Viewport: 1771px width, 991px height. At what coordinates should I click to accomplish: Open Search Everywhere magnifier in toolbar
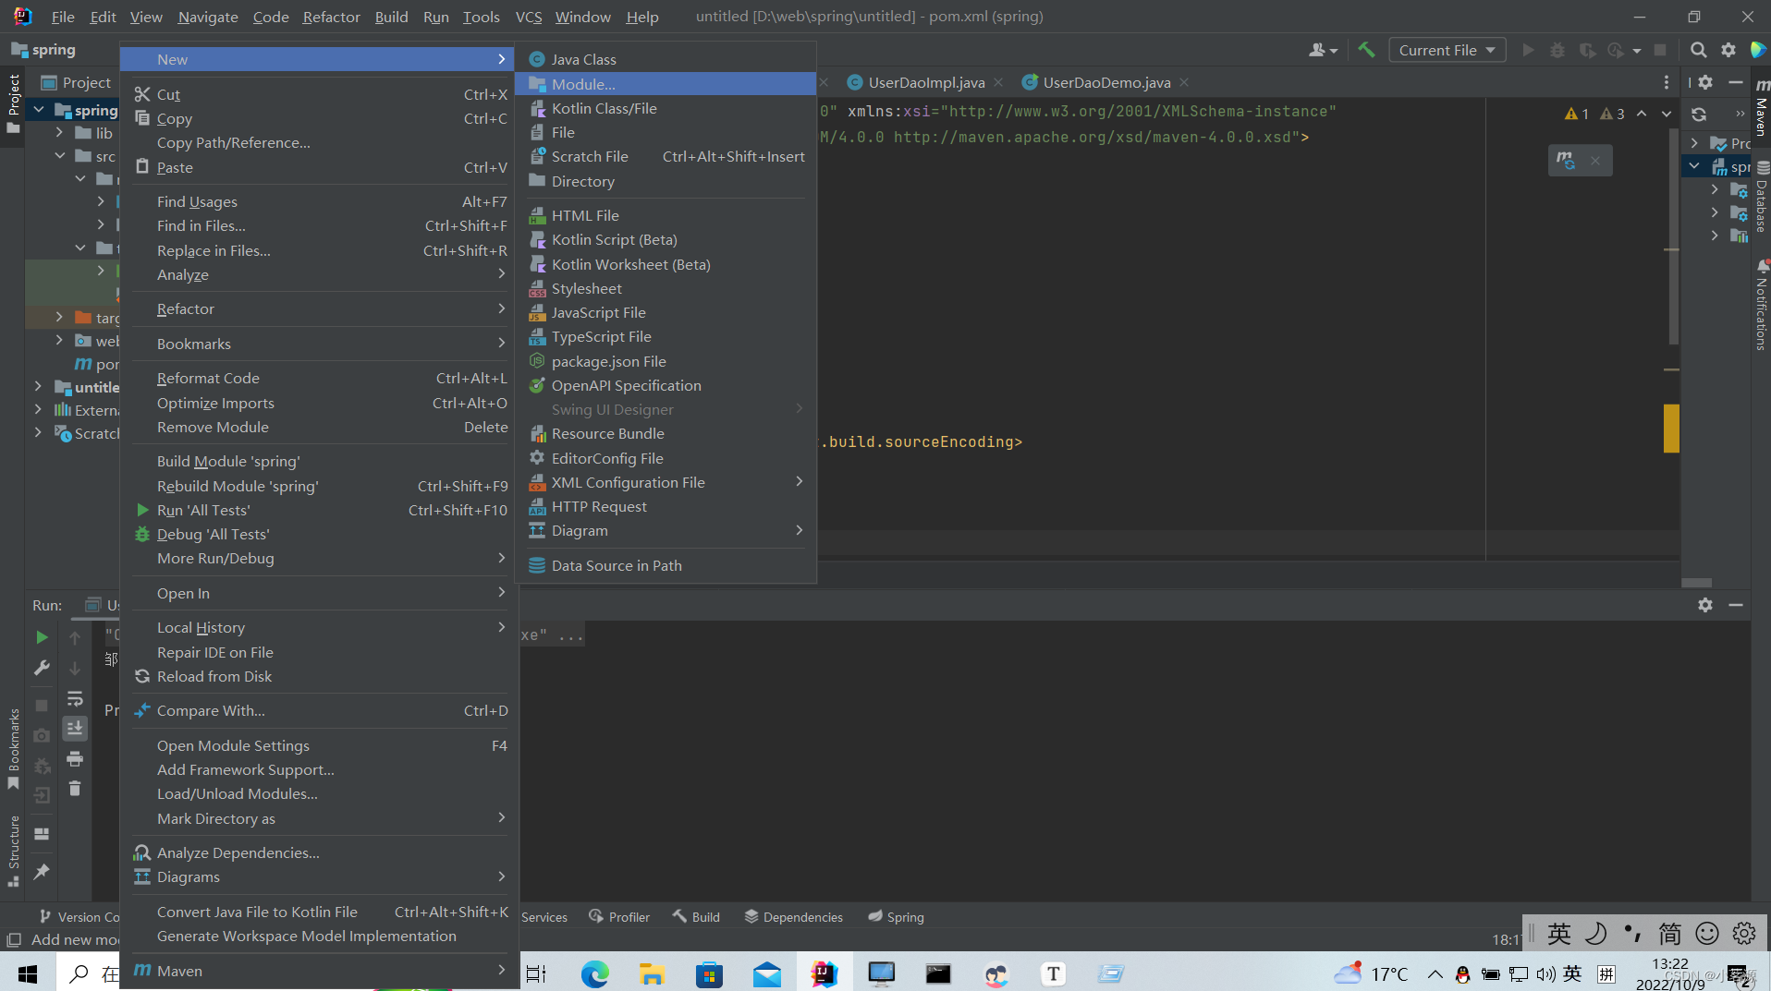[x=1698, y=50]
